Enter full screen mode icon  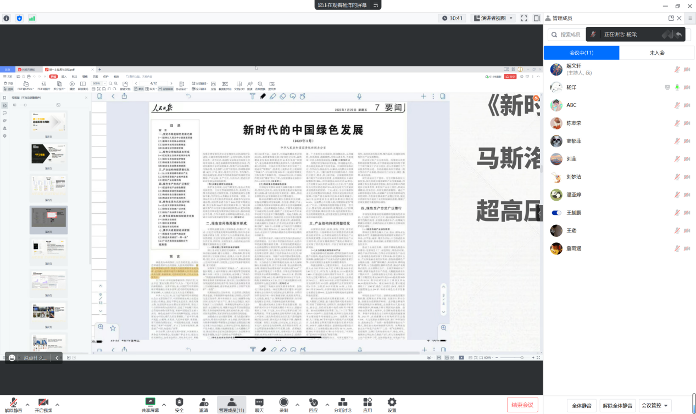click(x=524, y=18)
